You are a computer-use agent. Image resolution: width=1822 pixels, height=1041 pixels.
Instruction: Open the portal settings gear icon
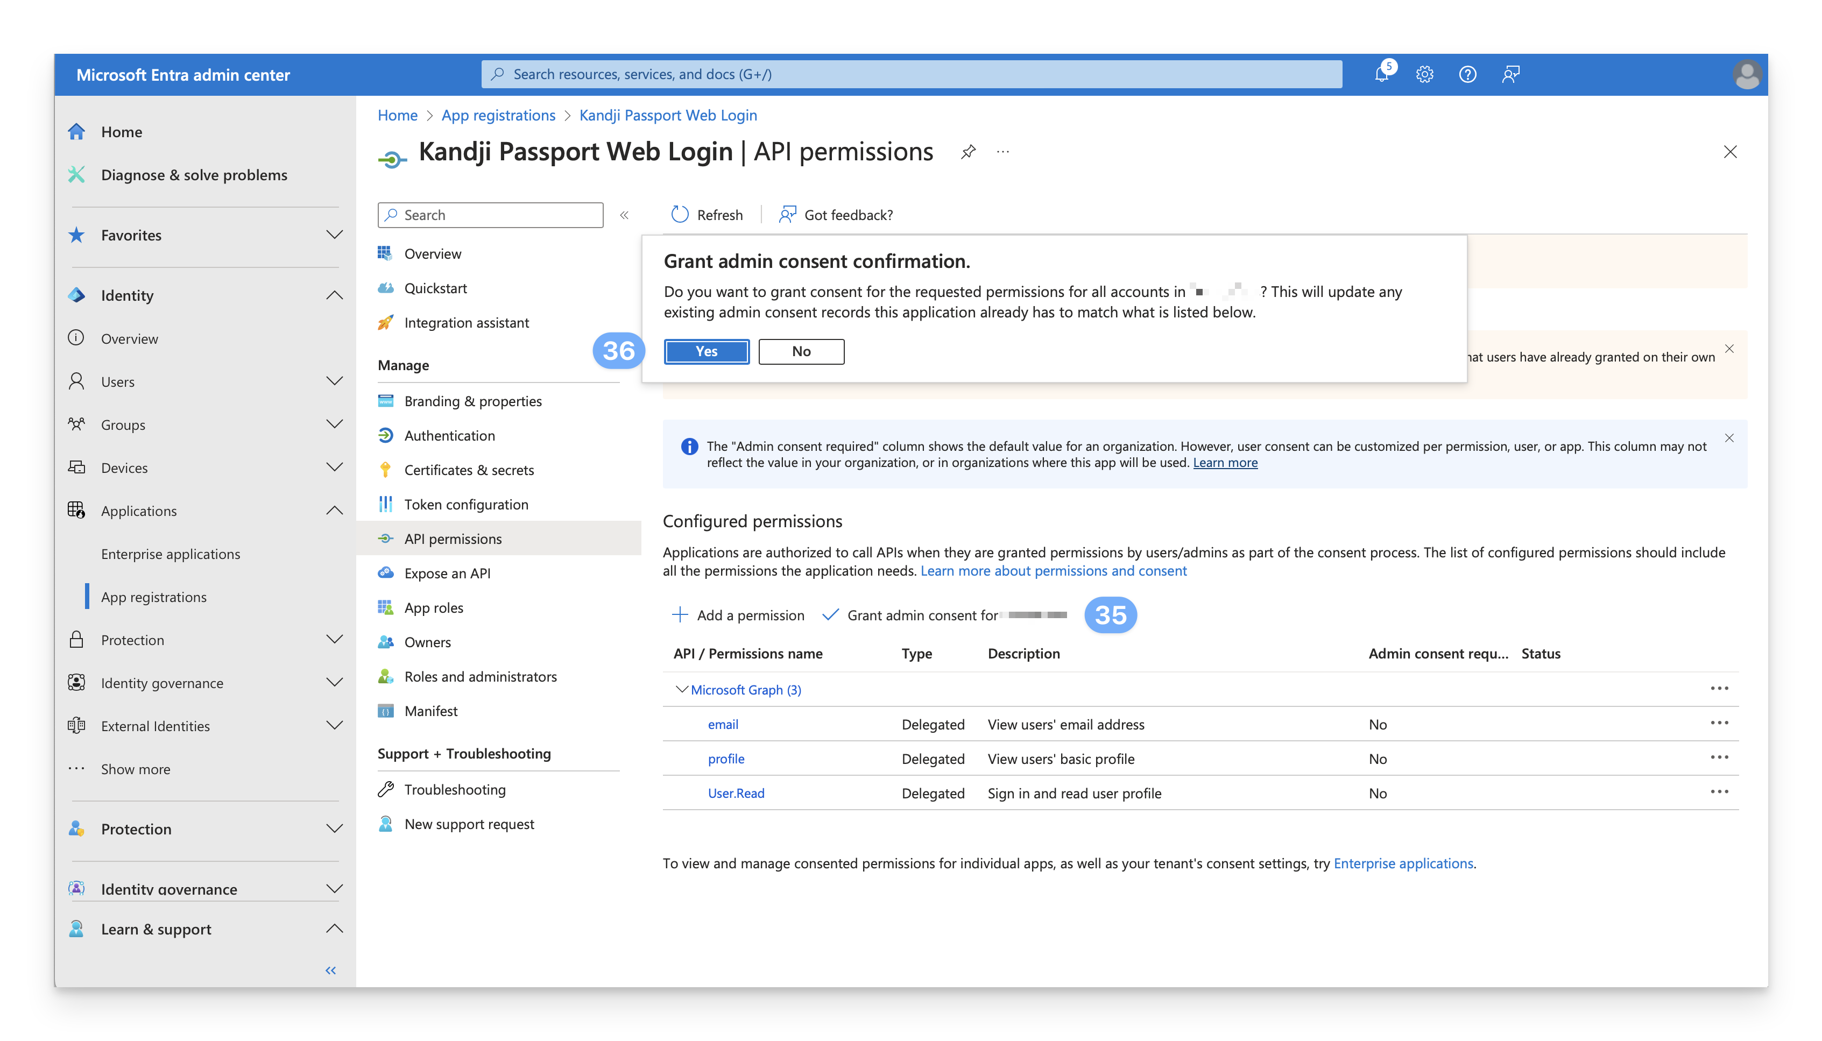(x=1424, y=74)
